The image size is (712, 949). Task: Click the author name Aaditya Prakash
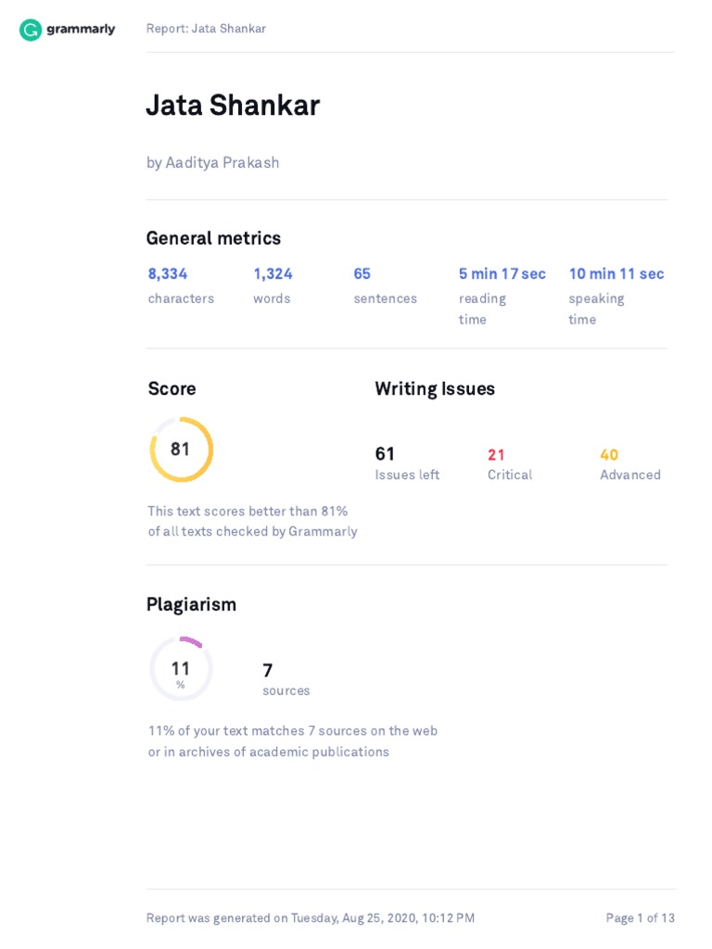[222, 163]
